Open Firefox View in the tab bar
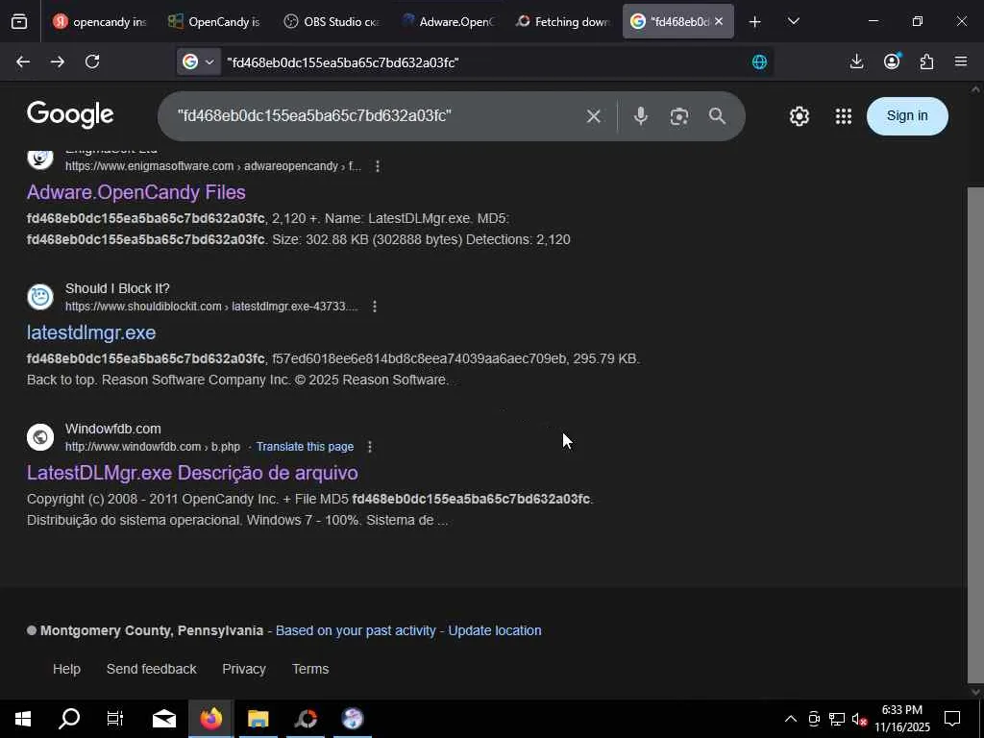 point(19,22)
